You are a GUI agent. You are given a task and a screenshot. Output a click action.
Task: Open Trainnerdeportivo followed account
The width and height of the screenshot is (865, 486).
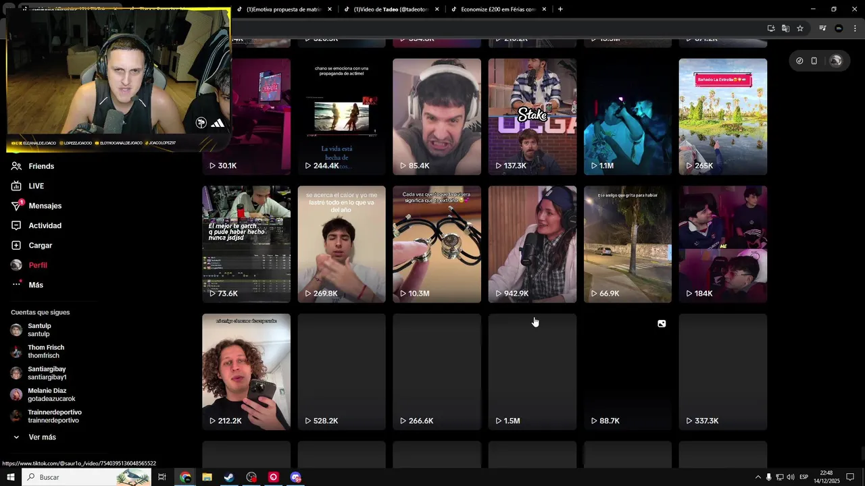pyautogui.click(x=47, y=416)
